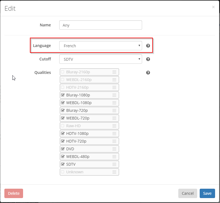Click the reorder handle next to Raw-HD

point(114,126)
